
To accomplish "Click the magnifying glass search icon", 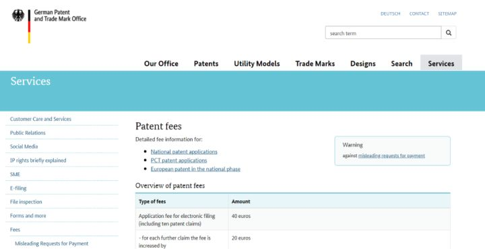I will (x=449, y=33).
